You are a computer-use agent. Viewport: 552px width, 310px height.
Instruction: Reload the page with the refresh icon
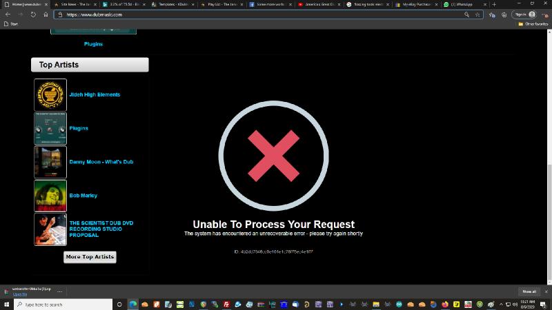tap(32, 14)
